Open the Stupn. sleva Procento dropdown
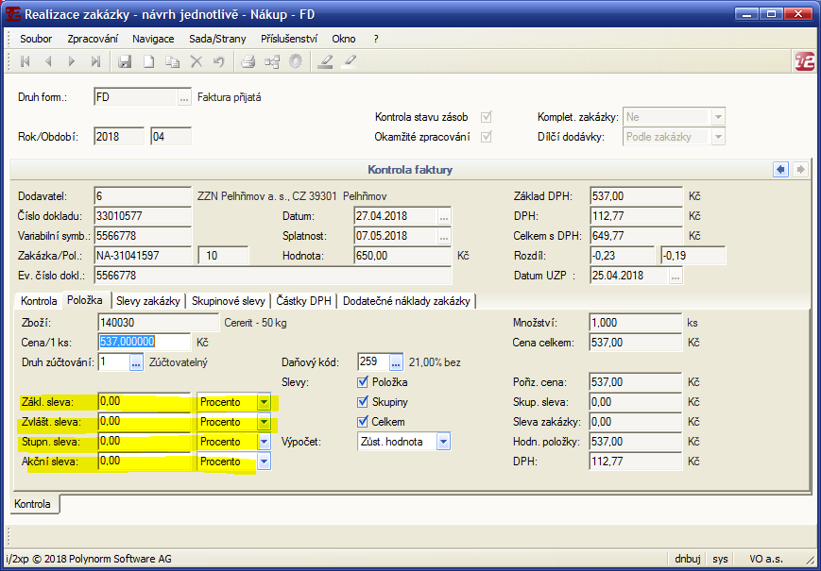The width and height of the screenshot is (821, 571). click(x=264, y=442)
